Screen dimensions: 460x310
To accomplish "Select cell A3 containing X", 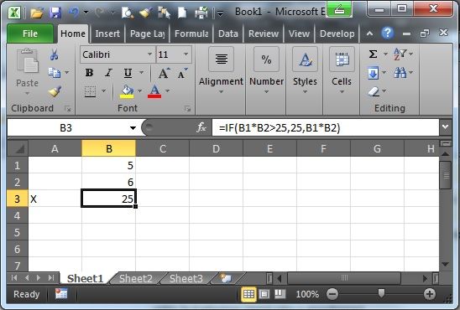I will (55, 199).
